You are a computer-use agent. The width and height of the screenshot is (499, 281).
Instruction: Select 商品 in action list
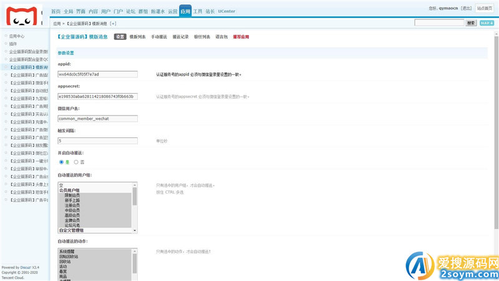(x=95, y=276)
